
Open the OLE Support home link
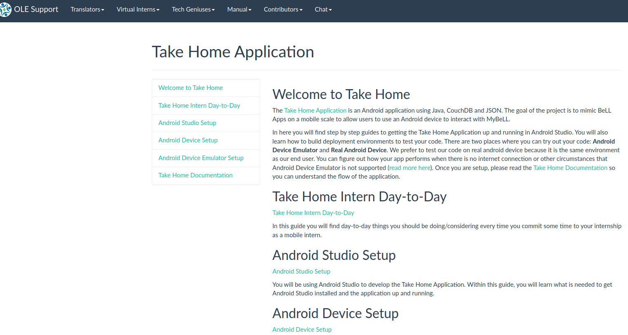[x=36, y=9]
